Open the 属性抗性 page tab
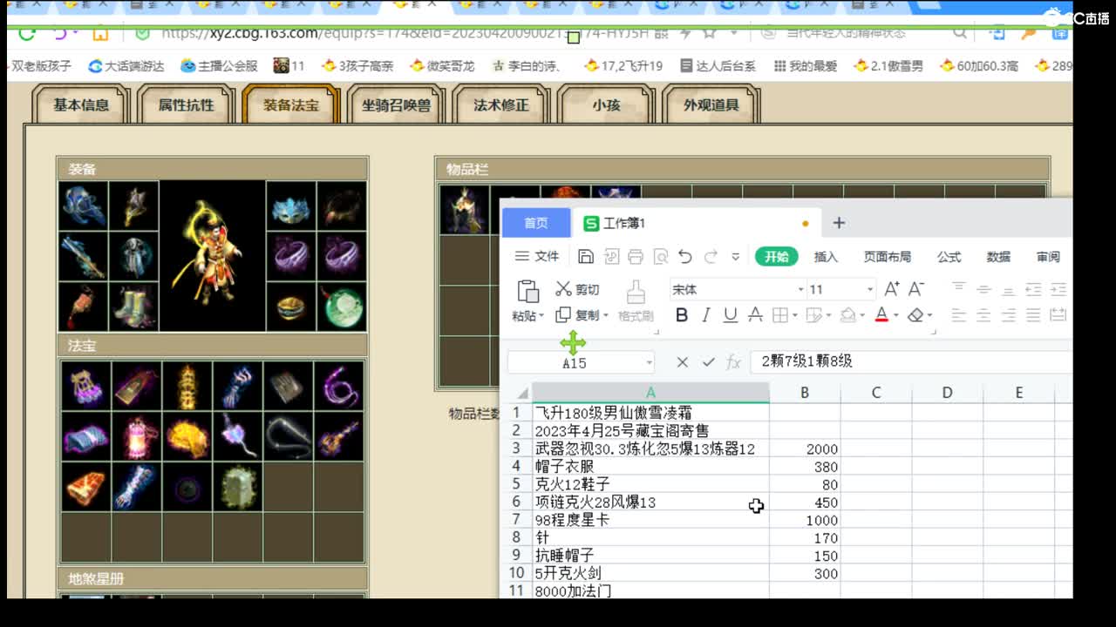This screenshot has height=627, width=1116. [186, 104]
